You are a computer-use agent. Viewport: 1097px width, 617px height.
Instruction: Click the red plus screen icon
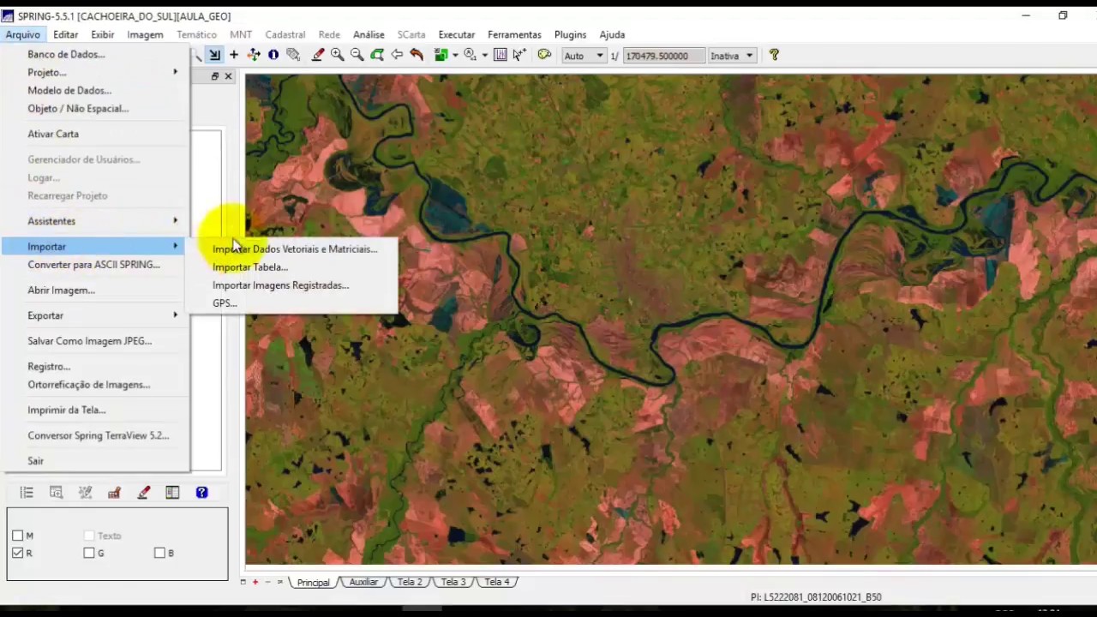[x=255, y=582]
